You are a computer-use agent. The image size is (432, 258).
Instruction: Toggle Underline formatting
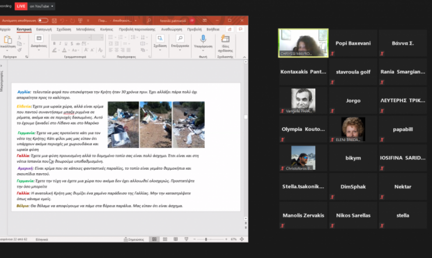tap(66, 44)
